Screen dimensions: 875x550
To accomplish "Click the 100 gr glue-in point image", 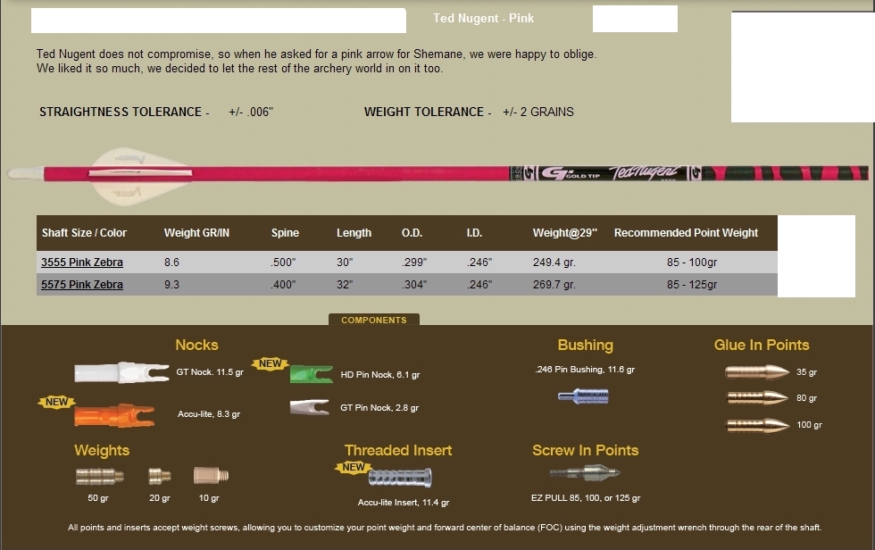I will pyautogui.click(x=757, y=425).
